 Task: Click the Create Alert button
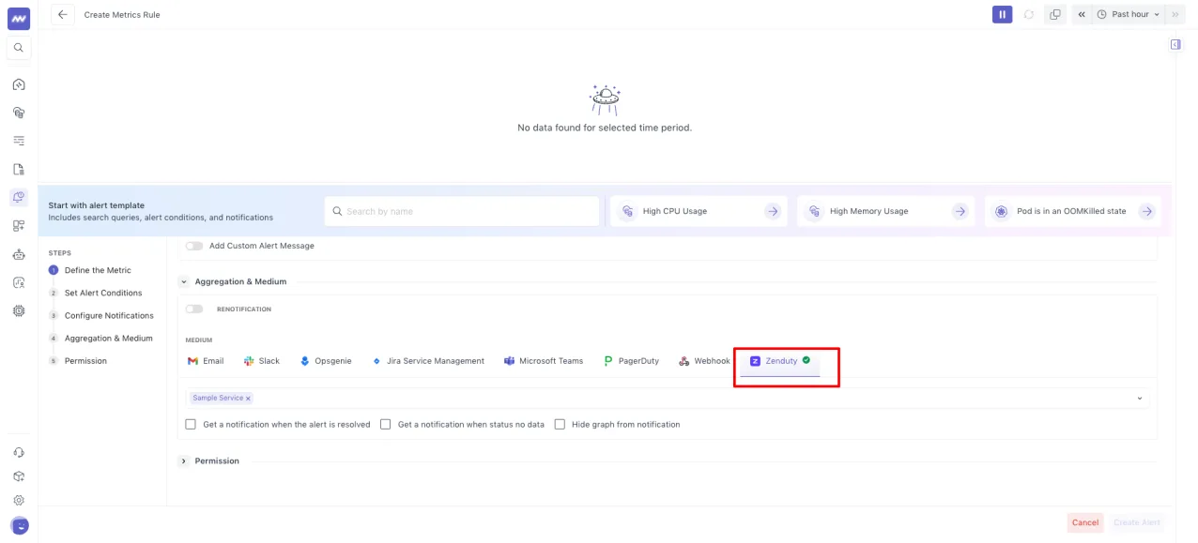tap(1136, 522)
